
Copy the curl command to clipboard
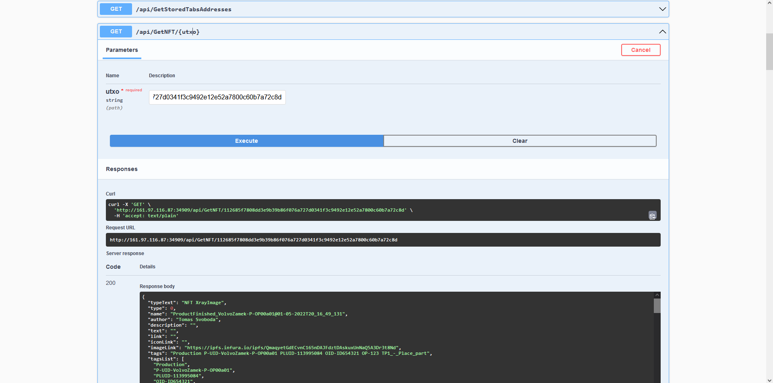click(x=652, y=216)
